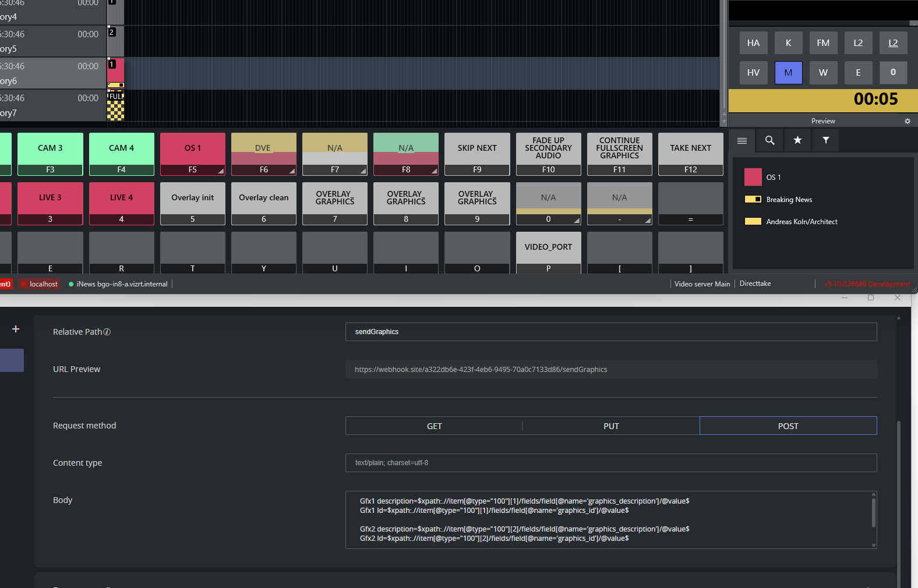Click the Relative Path info icon
This screenshot has height=588, width=918.
[107, 332]
